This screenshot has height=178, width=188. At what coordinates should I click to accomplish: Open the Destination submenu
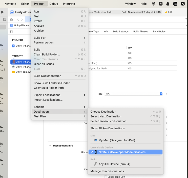[x=60, y=112]
